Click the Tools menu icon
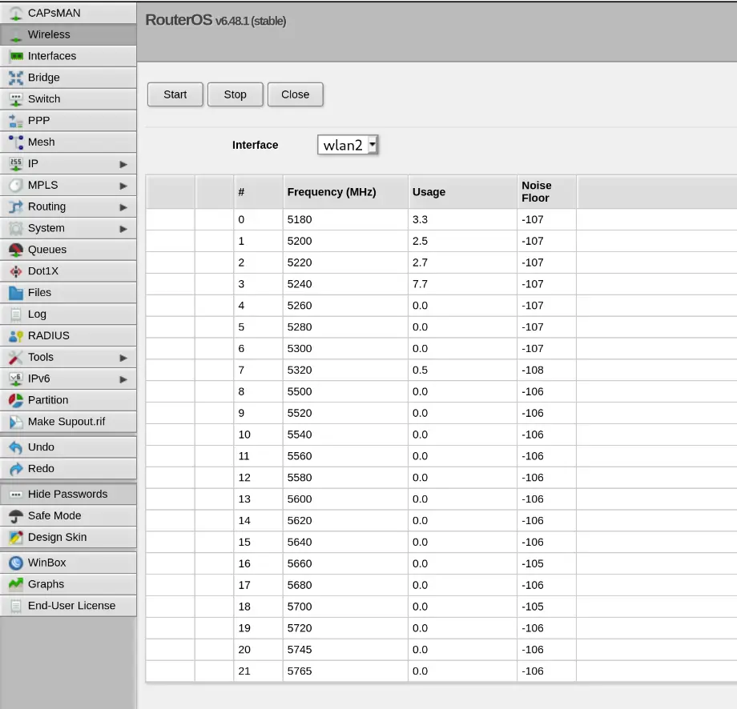737x709 pixels. click(16, 358)
